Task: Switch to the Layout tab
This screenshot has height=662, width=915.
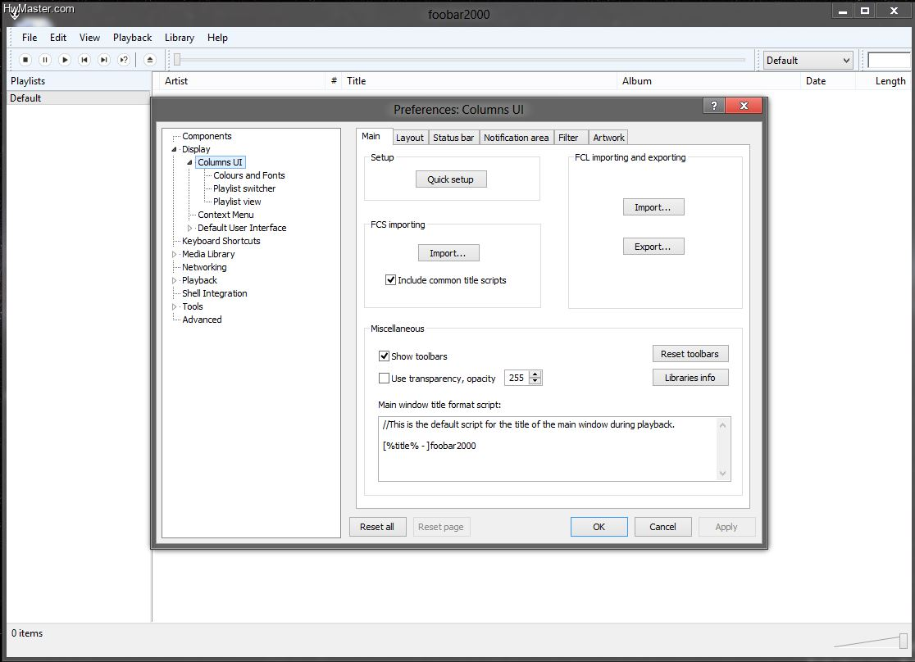Action: (410, 138)
